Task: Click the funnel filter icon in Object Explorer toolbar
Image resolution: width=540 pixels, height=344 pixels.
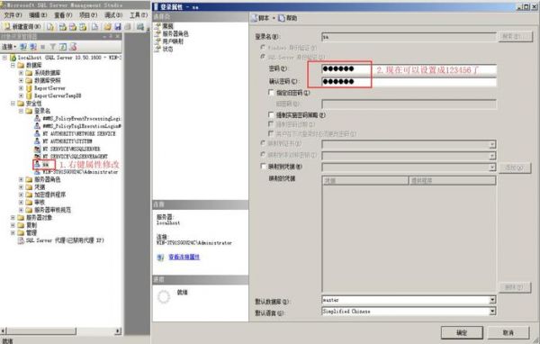Action: coord(53,47)
